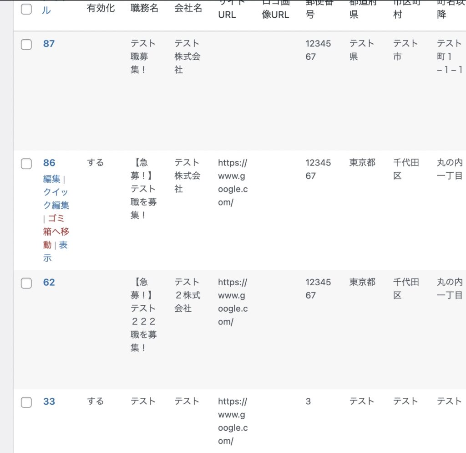
Task: Open post title link 33
Action: (x=49, y=402)
